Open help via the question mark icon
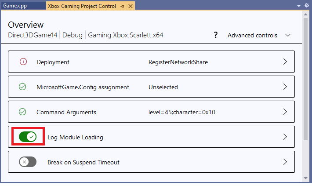312x189 pixels. 215,35
